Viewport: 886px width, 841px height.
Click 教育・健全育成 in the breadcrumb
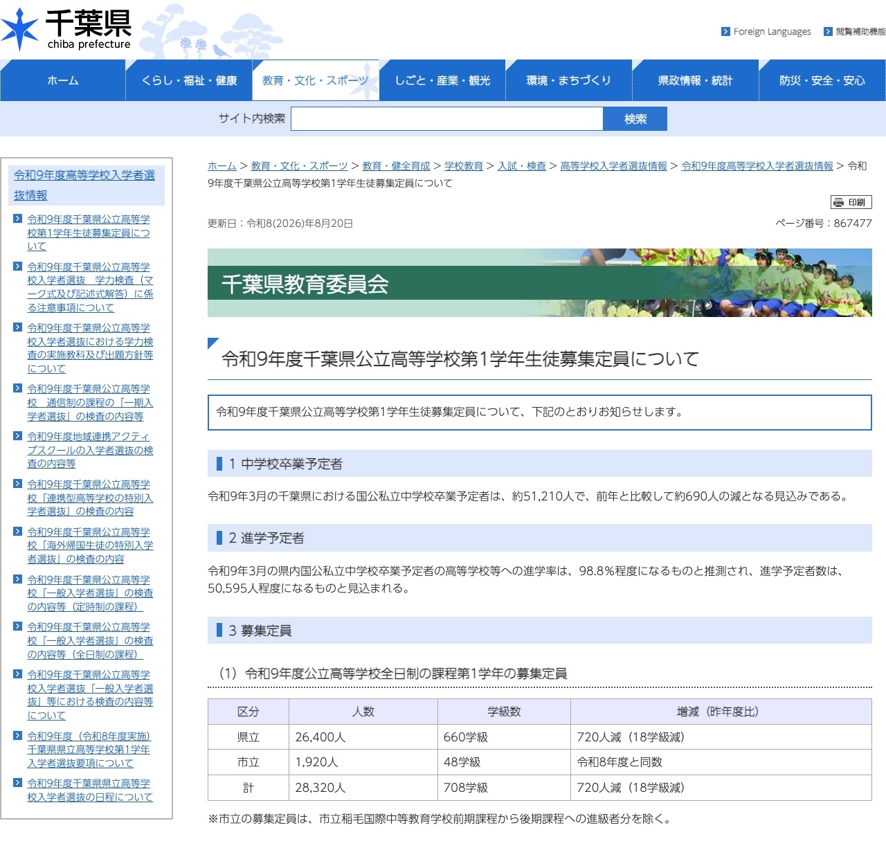coord(396,166)
